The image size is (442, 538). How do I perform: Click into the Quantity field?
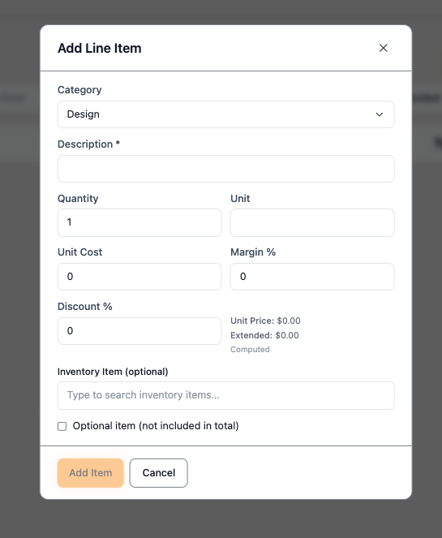pyautogui.click(x=139, y=222)
